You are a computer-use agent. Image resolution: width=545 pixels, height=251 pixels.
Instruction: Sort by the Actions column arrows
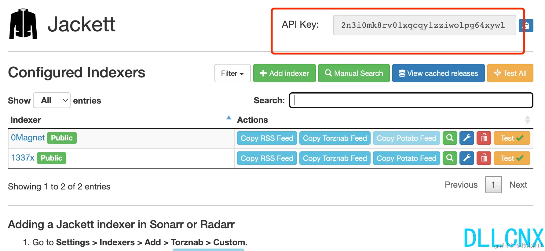coord(527,120)
